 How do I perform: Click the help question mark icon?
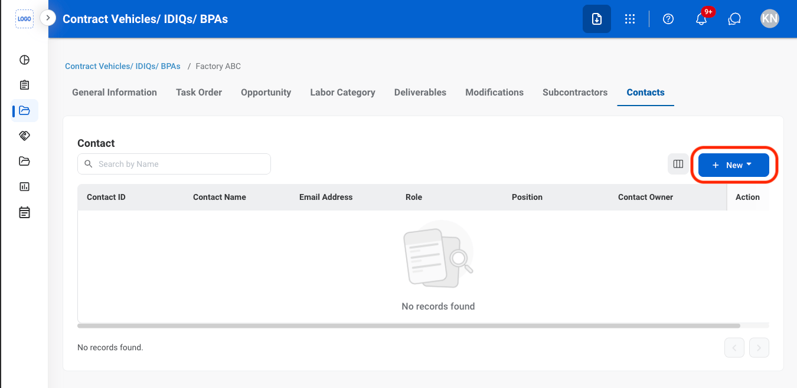pos(668,19)
